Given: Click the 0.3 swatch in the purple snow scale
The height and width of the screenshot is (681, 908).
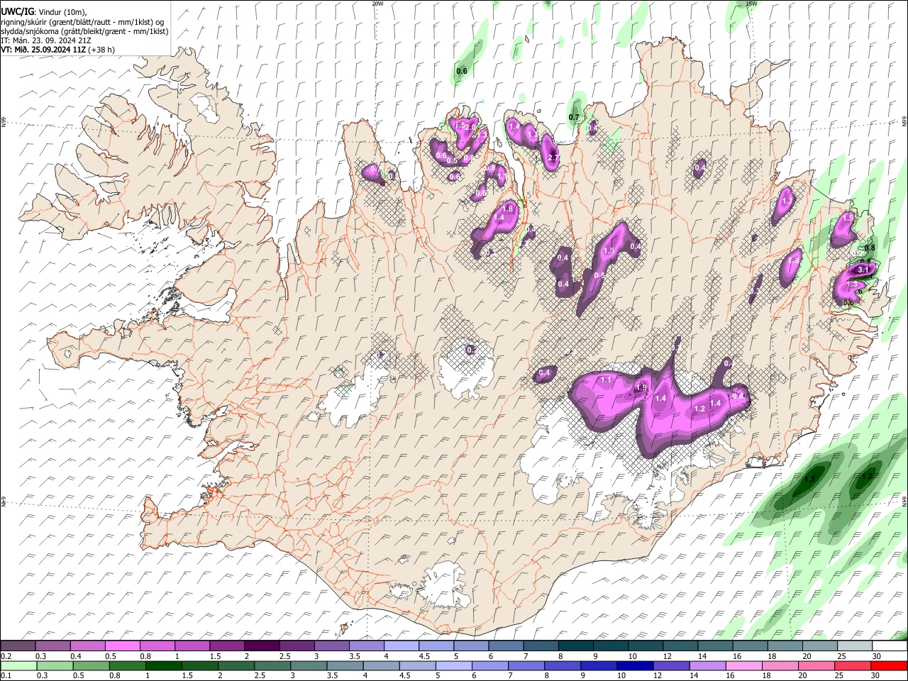Looking at the screenshot, I should pos(53,646).
